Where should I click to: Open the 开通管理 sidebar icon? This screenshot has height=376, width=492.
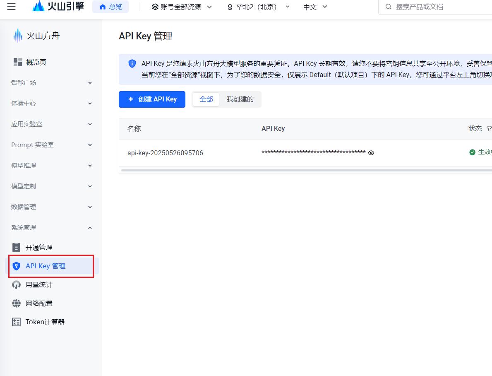(16, 247)
